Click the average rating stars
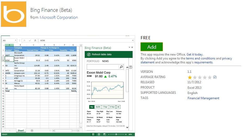Viewport: 243px width, 138px height. pos(200,77)
